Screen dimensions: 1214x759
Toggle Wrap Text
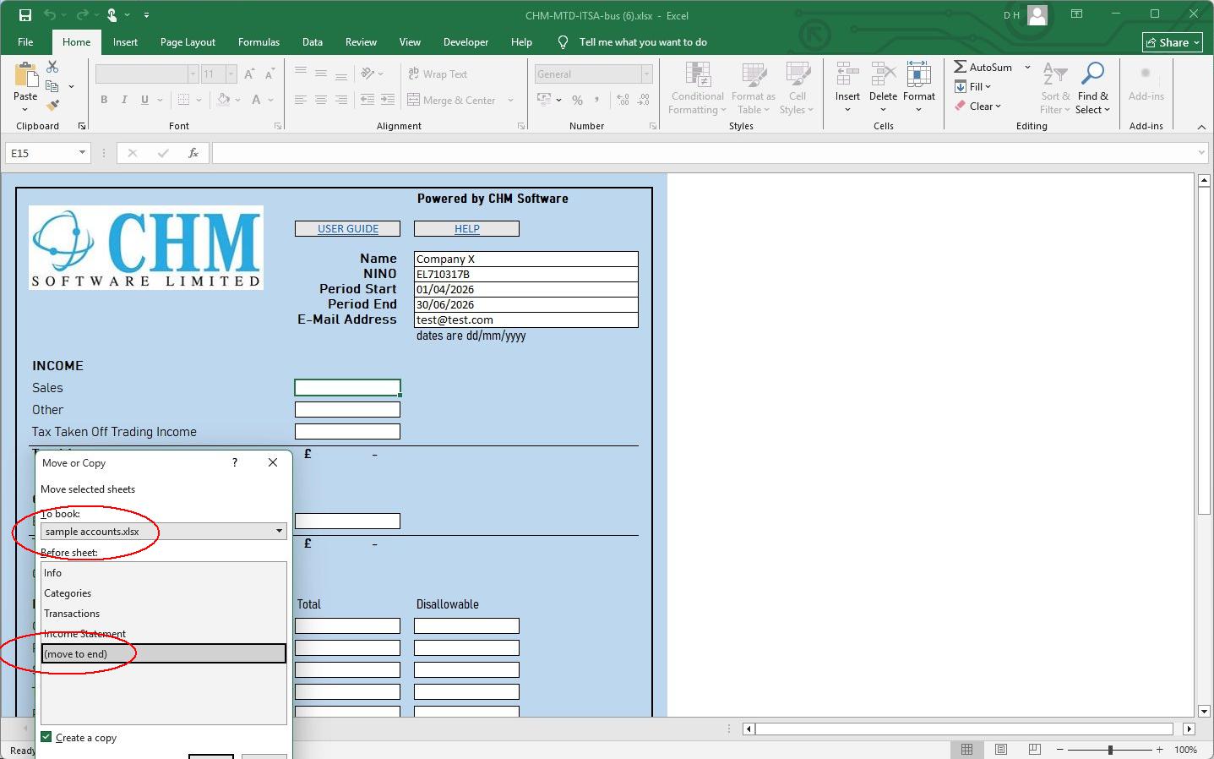click(x=438, y=74)
